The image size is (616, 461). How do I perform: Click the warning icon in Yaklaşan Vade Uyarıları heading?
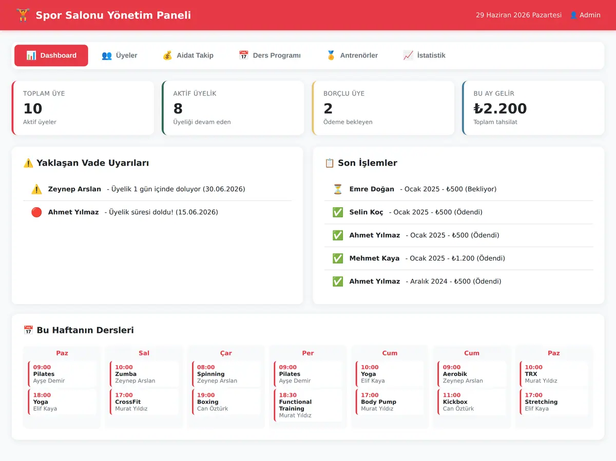[x=28, y=163]
